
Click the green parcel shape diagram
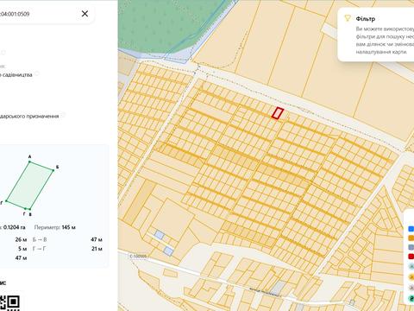tap(29, 185)
